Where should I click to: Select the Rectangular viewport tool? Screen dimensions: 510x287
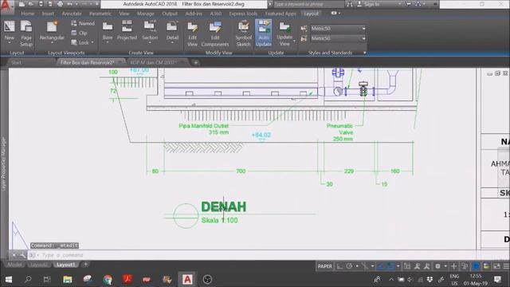pos(52,32)
